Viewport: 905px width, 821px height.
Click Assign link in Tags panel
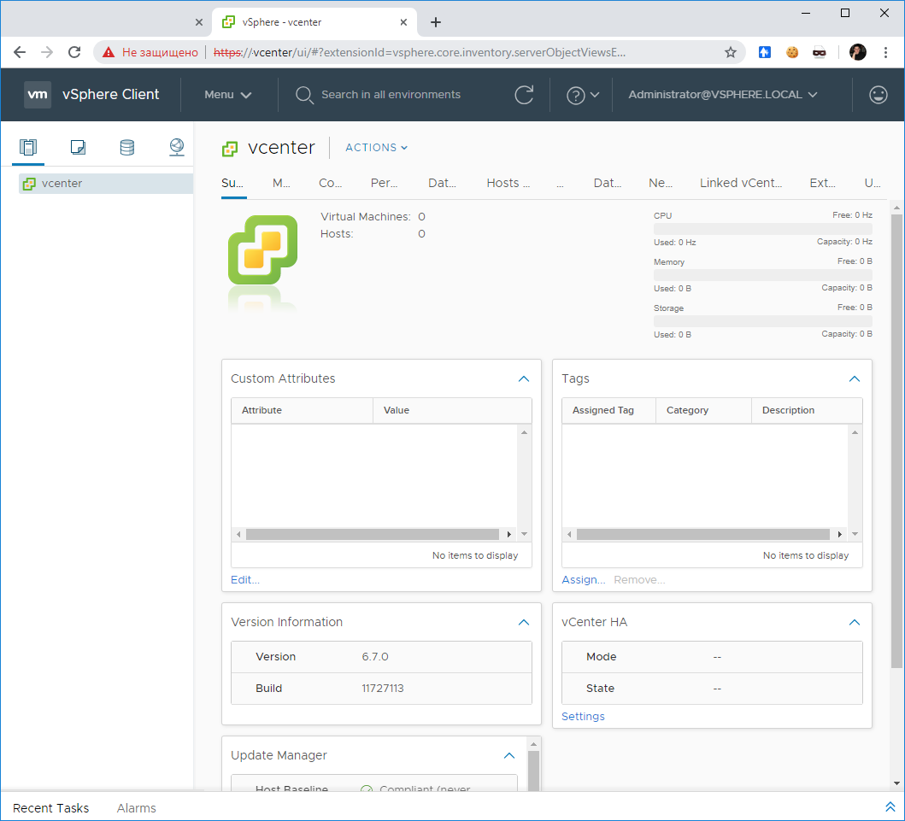tap(584, 580)
